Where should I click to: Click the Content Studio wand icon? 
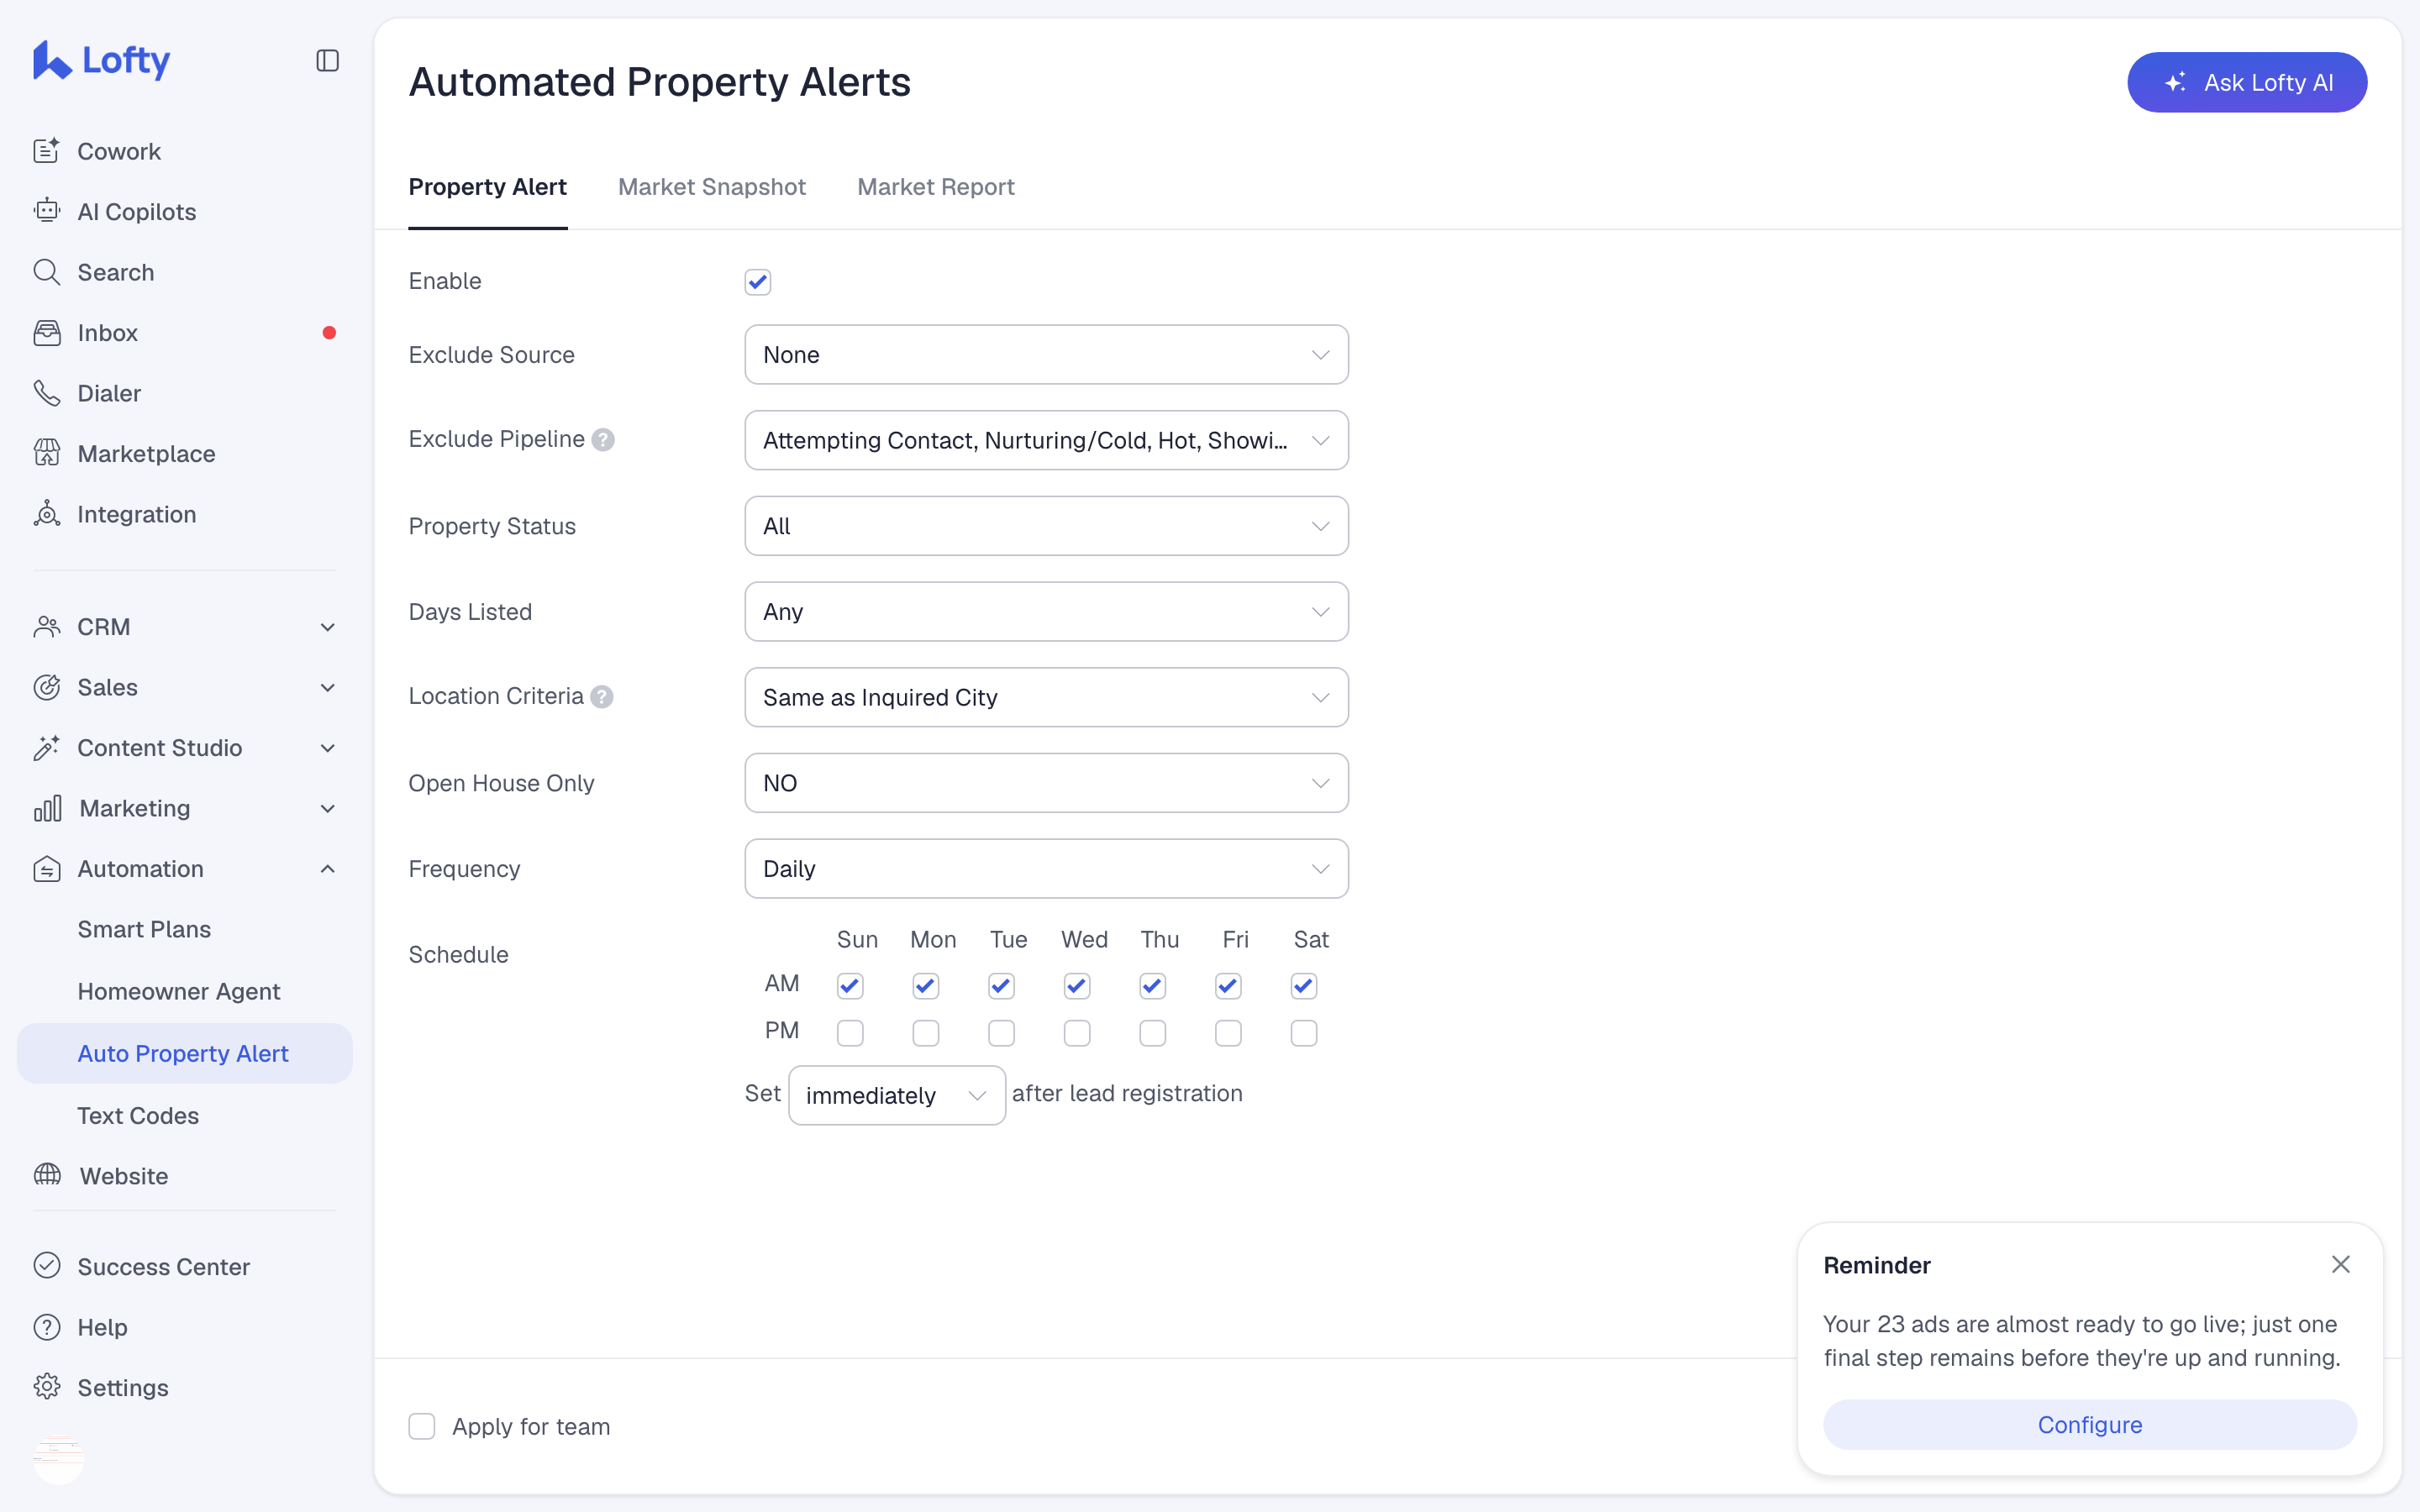[47, 748]
